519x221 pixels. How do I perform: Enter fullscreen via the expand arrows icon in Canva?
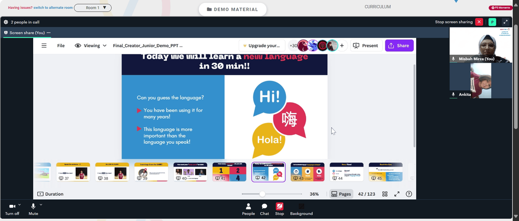pyautogui.click(x=397, y=194)
